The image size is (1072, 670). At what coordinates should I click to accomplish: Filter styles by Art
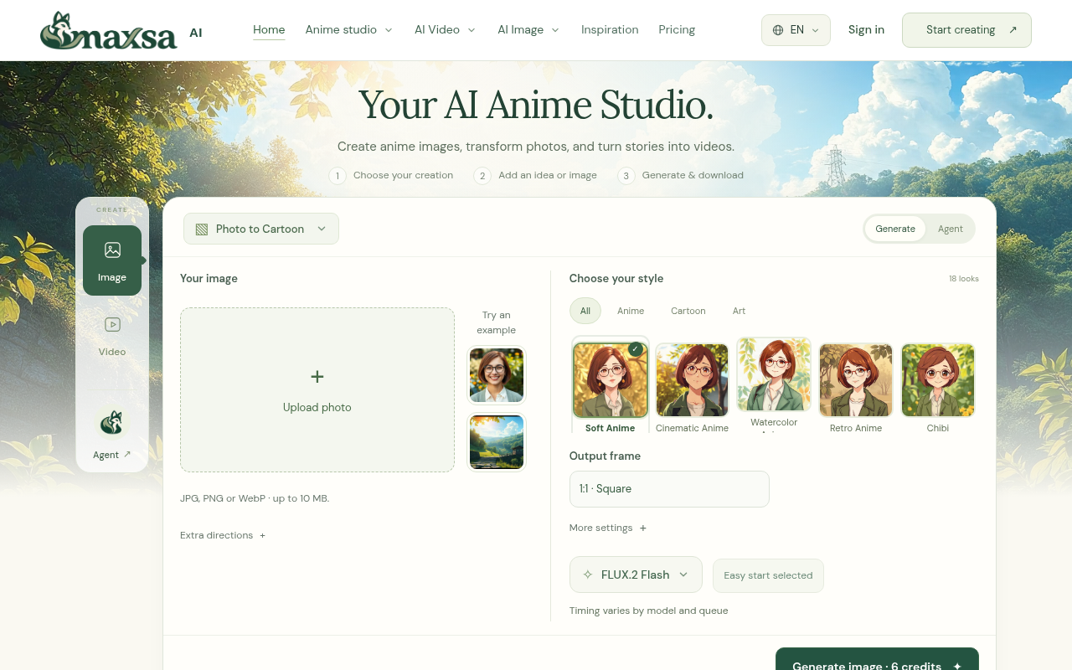tap(739, 311)
